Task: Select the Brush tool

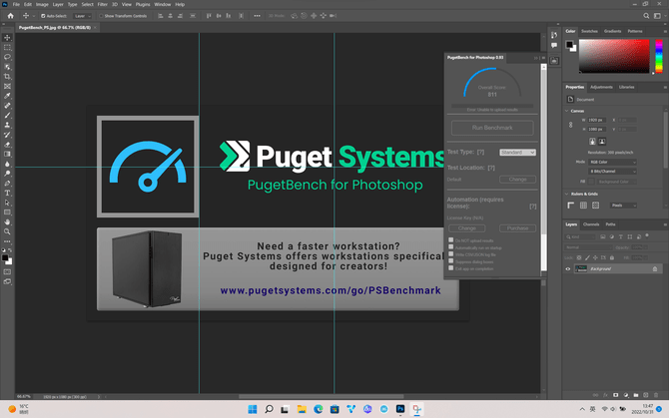Action: click(7, 116)
